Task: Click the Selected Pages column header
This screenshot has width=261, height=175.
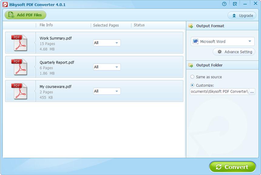Action: (106, 25)
